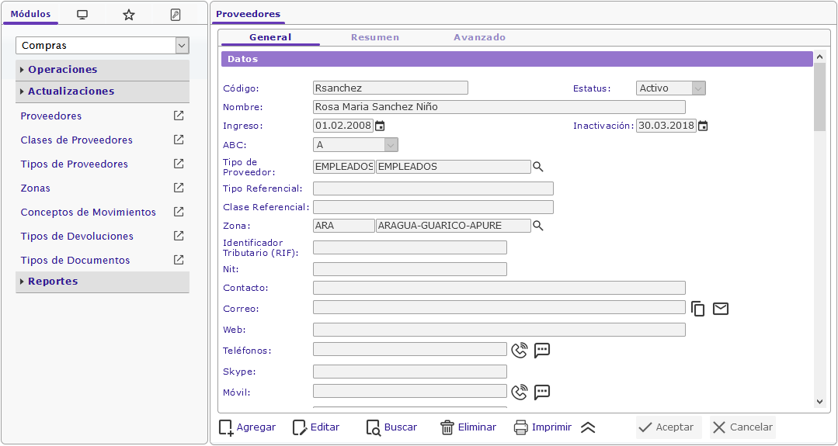Open the ABC classification dropdown
The height and width of the screenshot is (446, 838).
(391, 145)
